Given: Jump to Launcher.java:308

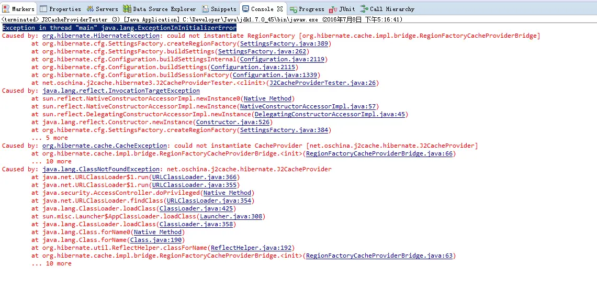Looking at the screenshot, I should pyautogui.click(x=231, y=216).
